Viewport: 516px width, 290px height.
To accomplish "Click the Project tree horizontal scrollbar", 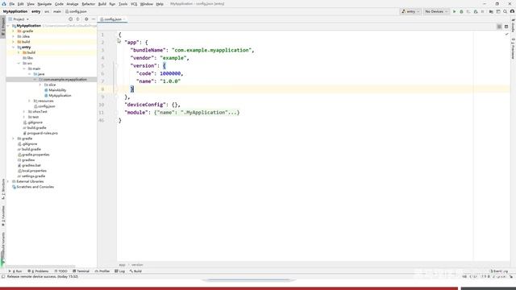I will point(41,267).
